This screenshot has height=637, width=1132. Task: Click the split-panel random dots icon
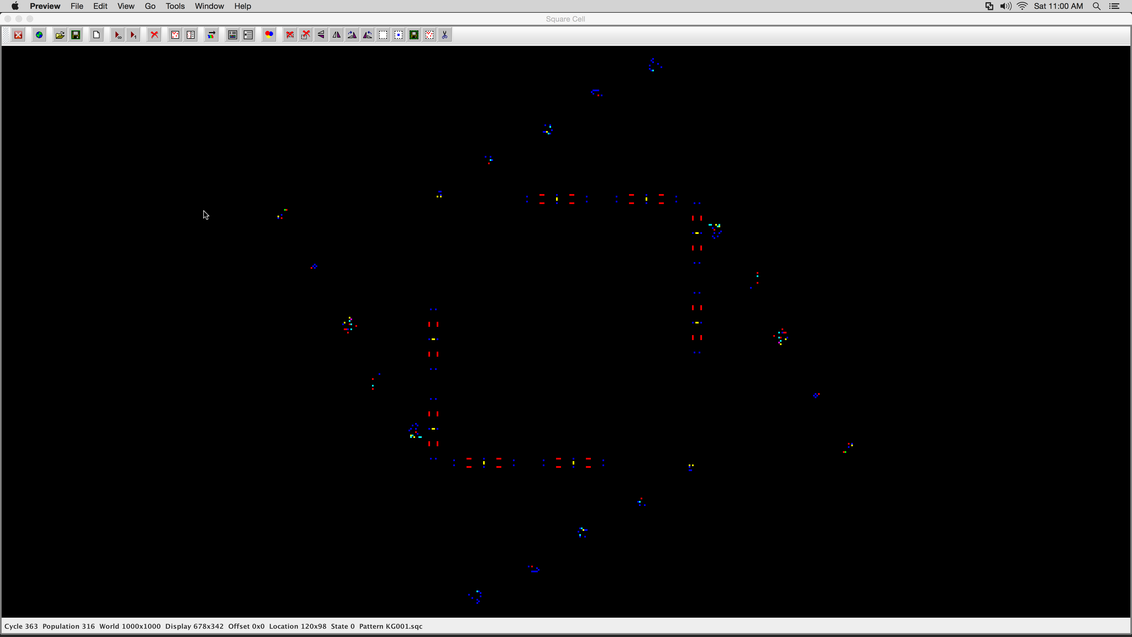pyautogui.click(x=191, y=35)
